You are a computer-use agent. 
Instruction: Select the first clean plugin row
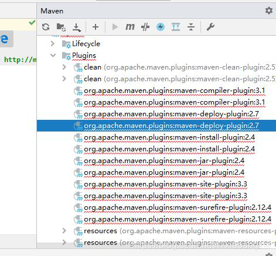click(156, 67)
